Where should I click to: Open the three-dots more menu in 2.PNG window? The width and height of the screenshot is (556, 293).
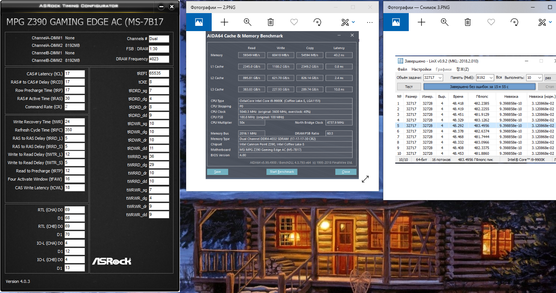pyautogui.click(x=370, y=22)
